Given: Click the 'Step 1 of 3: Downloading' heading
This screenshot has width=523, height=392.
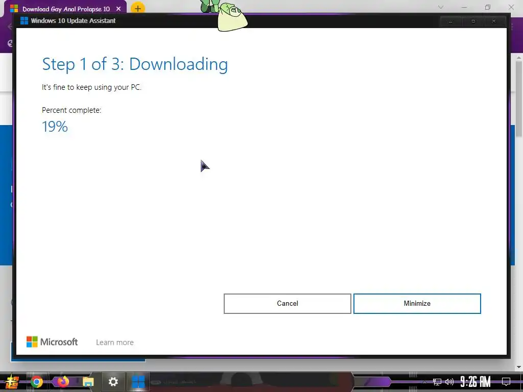Looking at the screenshot, I should (x=135, y=64).
